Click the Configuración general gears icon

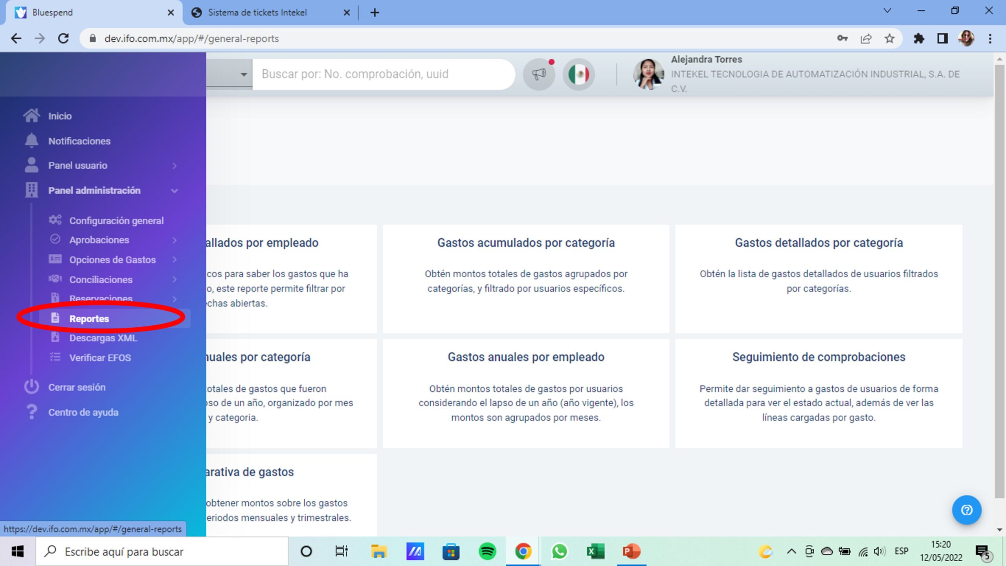point(55,220)
